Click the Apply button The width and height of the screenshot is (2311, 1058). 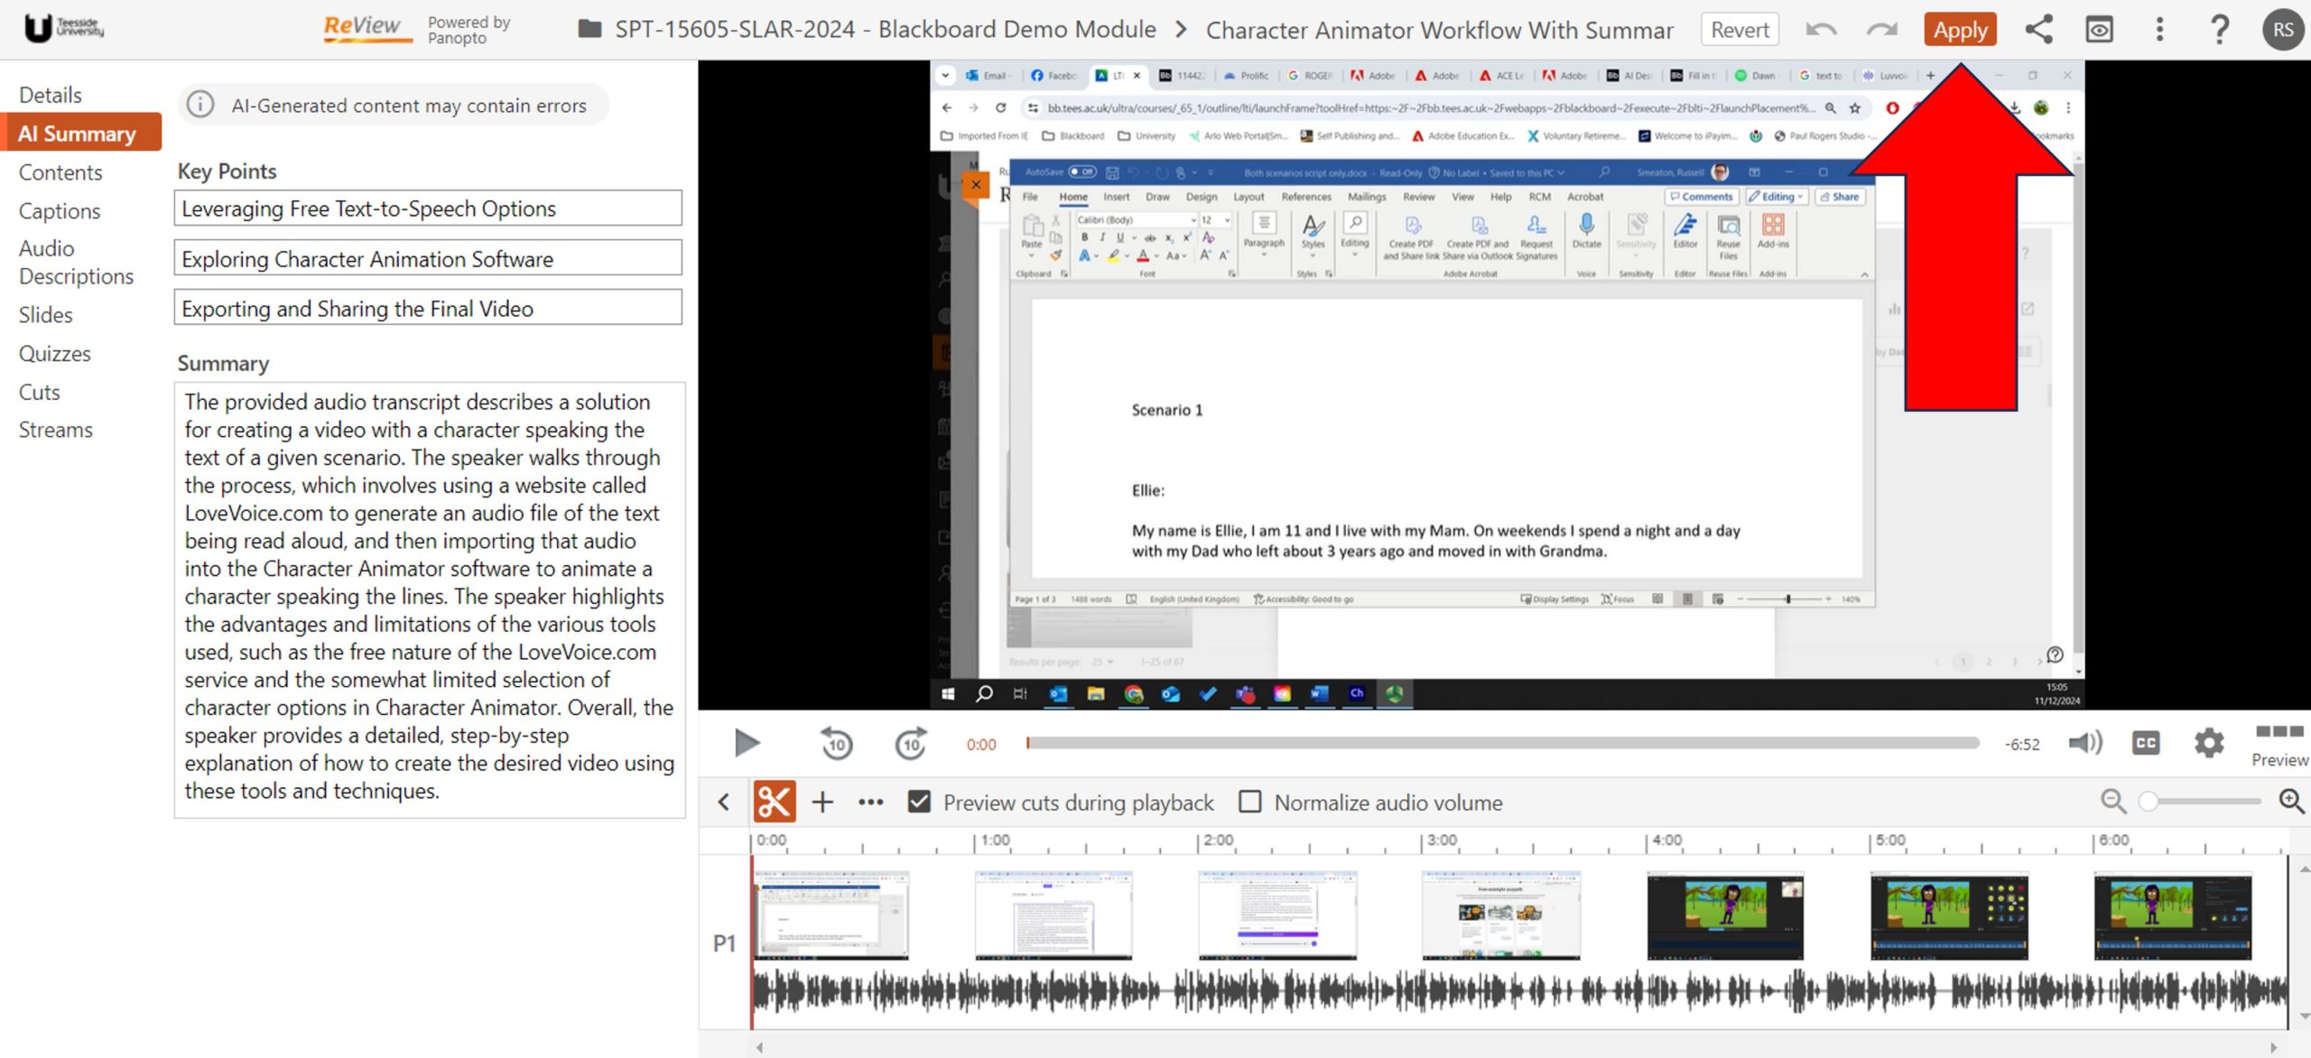pos(1959,30)
